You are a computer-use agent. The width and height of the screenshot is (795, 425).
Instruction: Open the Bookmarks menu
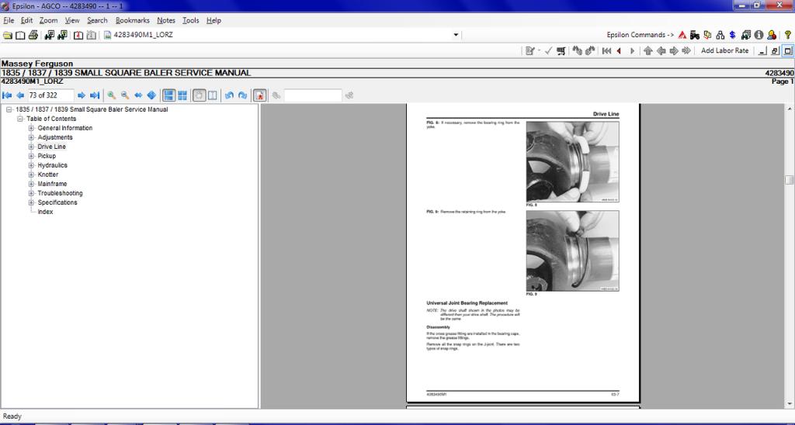[133, 20]
